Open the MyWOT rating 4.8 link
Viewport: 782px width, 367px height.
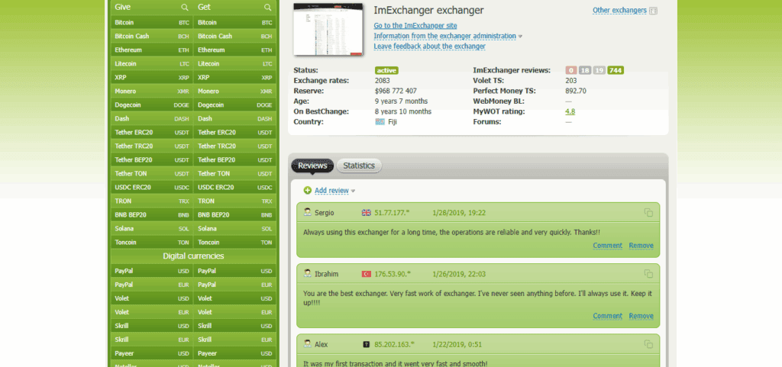pyautogui.click(x=570, y=111)
